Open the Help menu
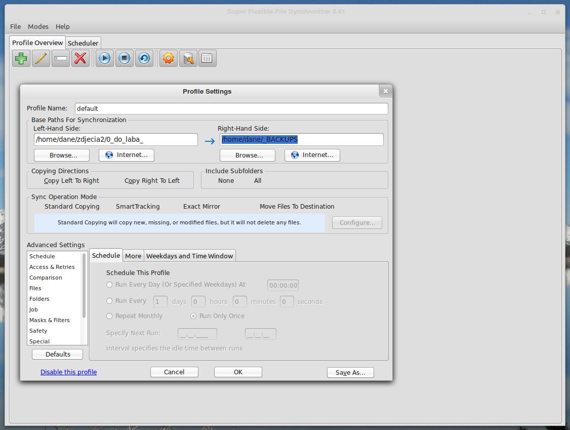Viewport: 570px width, 430px height. [63, 26]
